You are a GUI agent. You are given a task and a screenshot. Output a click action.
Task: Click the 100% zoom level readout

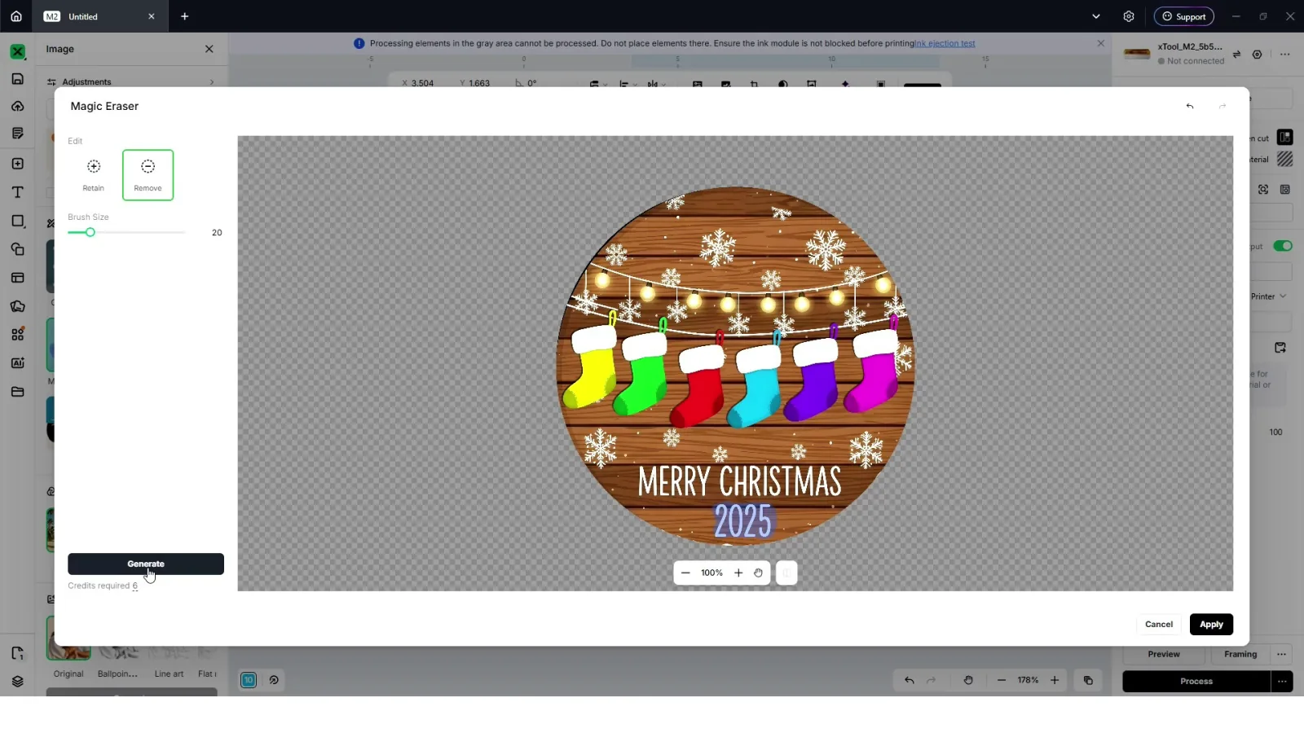pos(711,573)
